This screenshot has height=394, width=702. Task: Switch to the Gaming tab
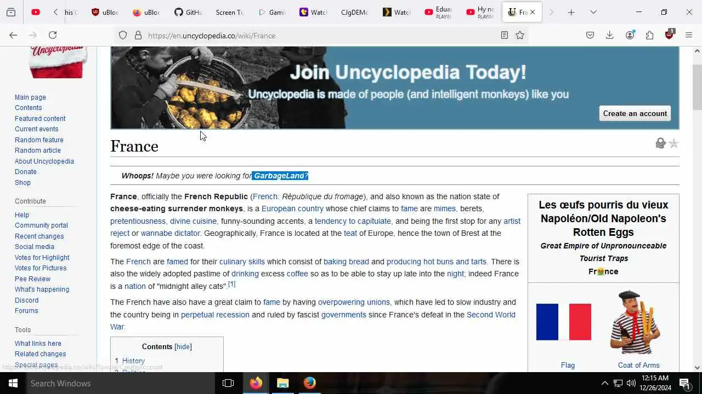coord(271,12)
